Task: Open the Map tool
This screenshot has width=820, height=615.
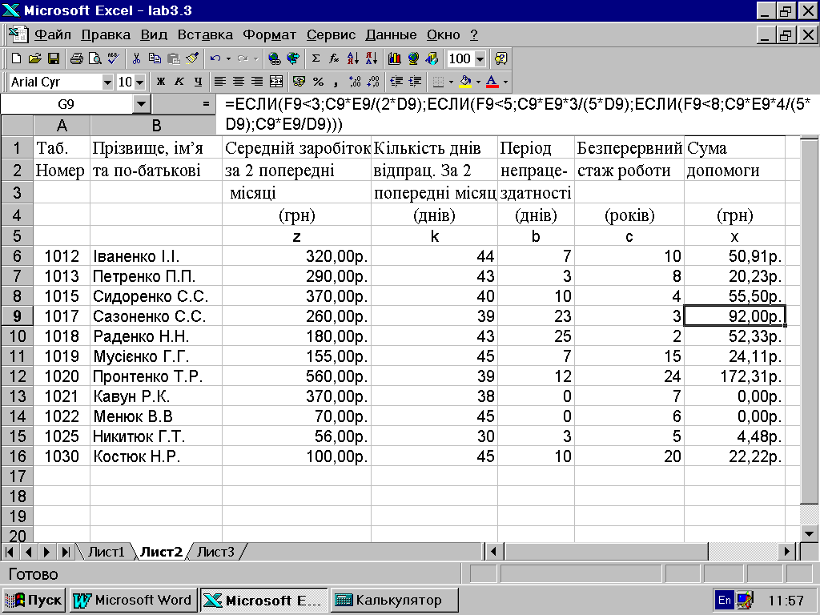Action: (413, 58)
